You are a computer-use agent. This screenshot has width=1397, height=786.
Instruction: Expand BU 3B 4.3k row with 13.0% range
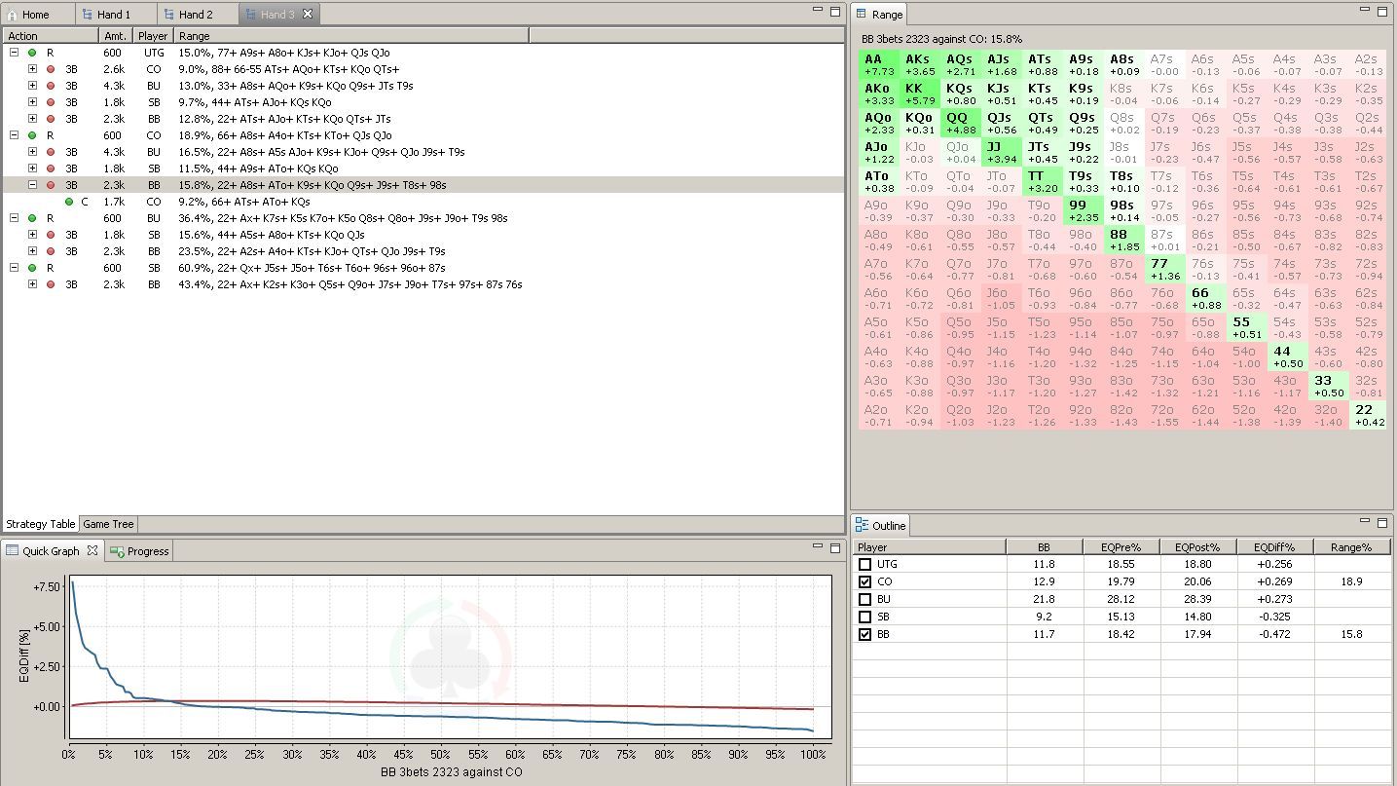pos(32,86)
